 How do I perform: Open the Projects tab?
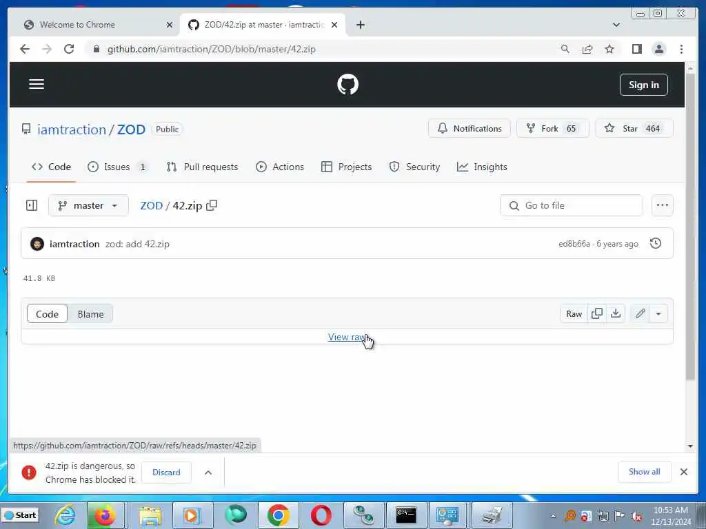tap(346, 167)
